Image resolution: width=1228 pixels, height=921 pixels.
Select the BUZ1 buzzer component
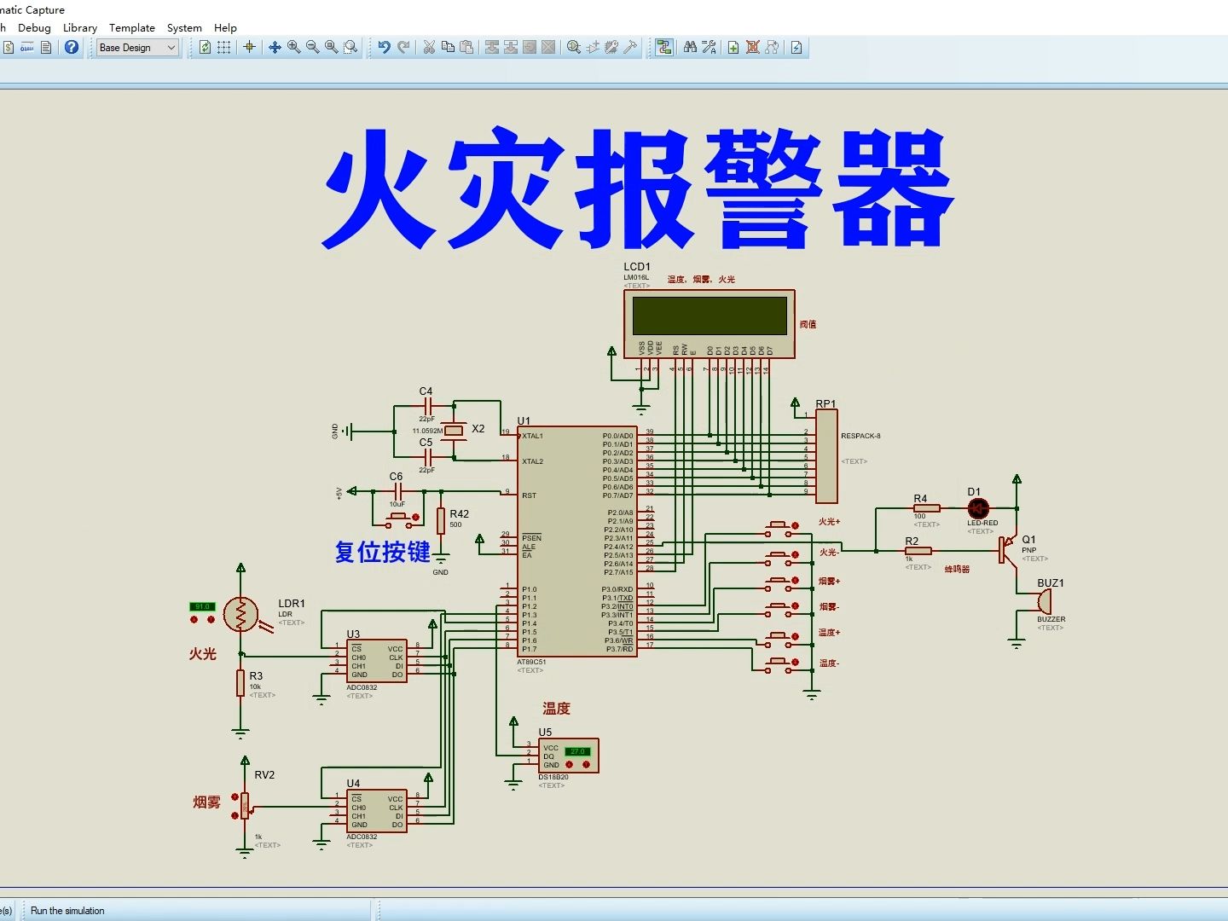(1044, 602)
